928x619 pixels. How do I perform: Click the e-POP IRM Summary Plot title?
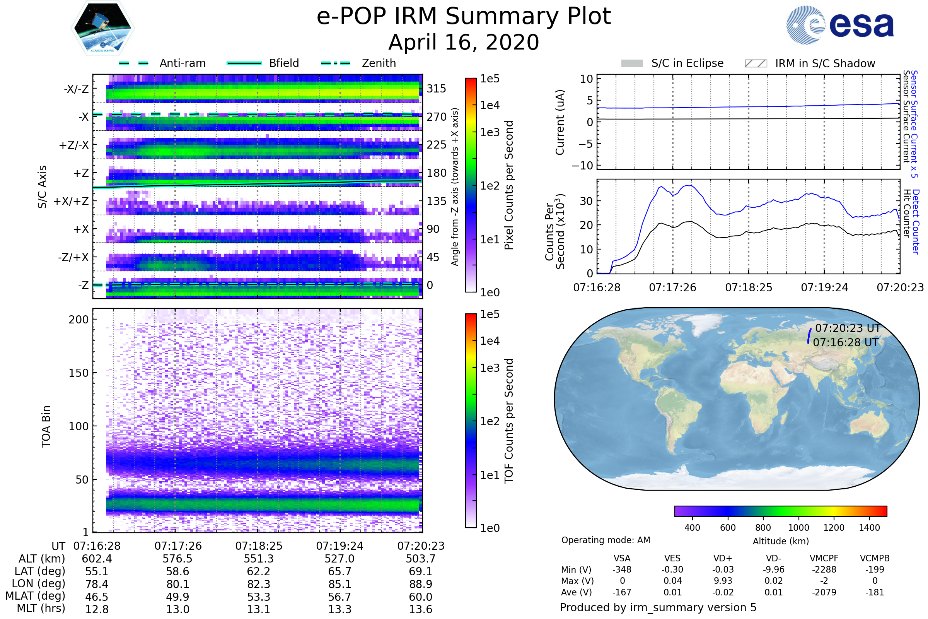464,17
